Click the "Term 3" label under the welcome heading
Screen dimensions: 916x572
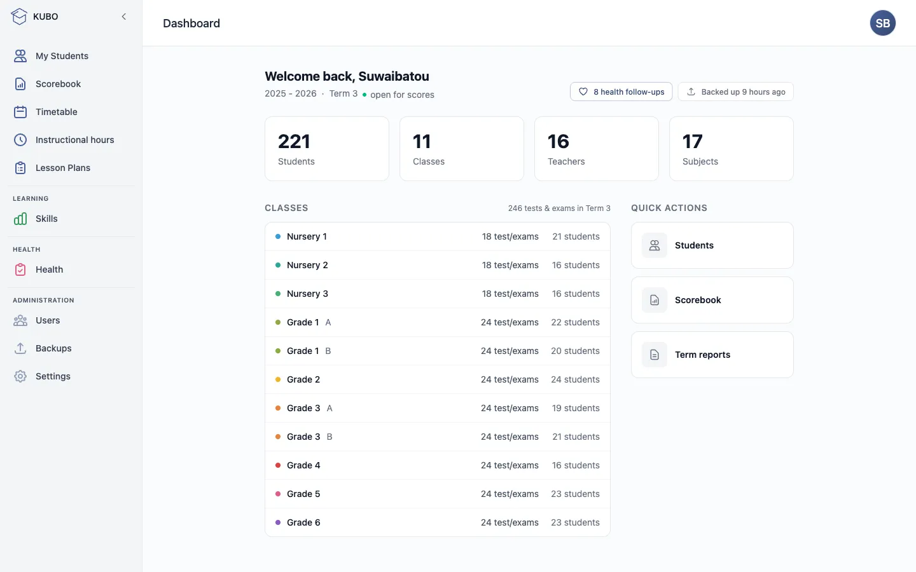[343, 93]
